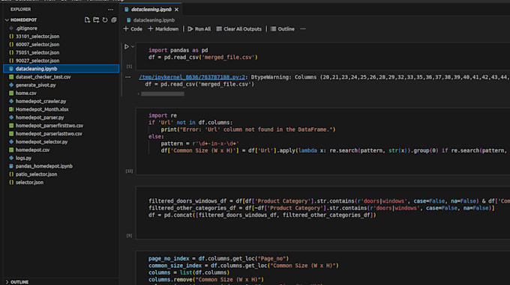Click into the page_no_index code cell
Viewport: 510px width, 285px height.
323,268
